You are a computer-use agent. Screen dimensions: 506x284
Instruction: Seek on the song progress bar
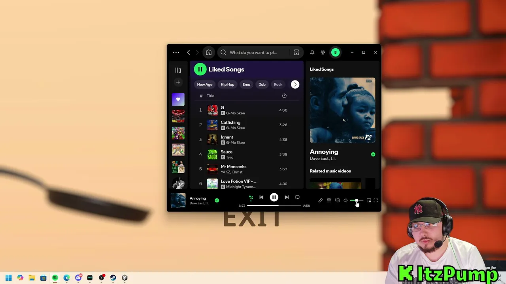274,206
